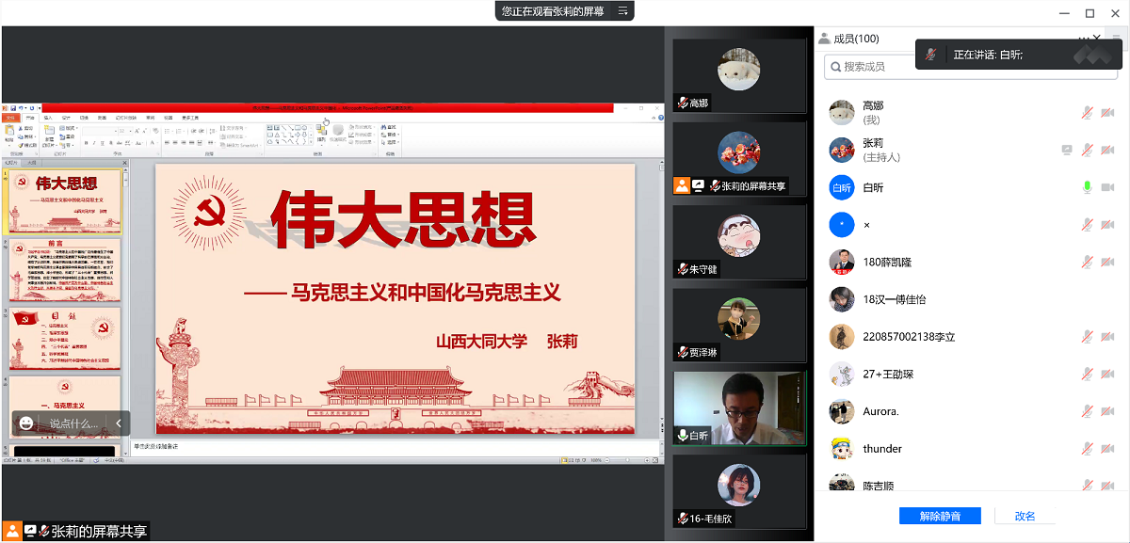This screenshot has height=543, width=1130.
Task: Click the 成员 members person icon in panel header
Action: (825, 39)
